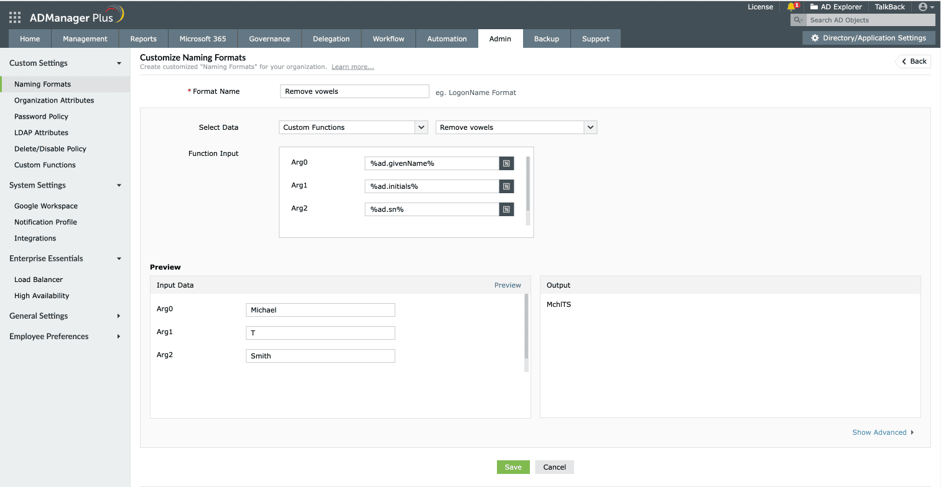Click the ADManager Plus logo
Viewport: 941px width, 487px height.
coord(72,17)
